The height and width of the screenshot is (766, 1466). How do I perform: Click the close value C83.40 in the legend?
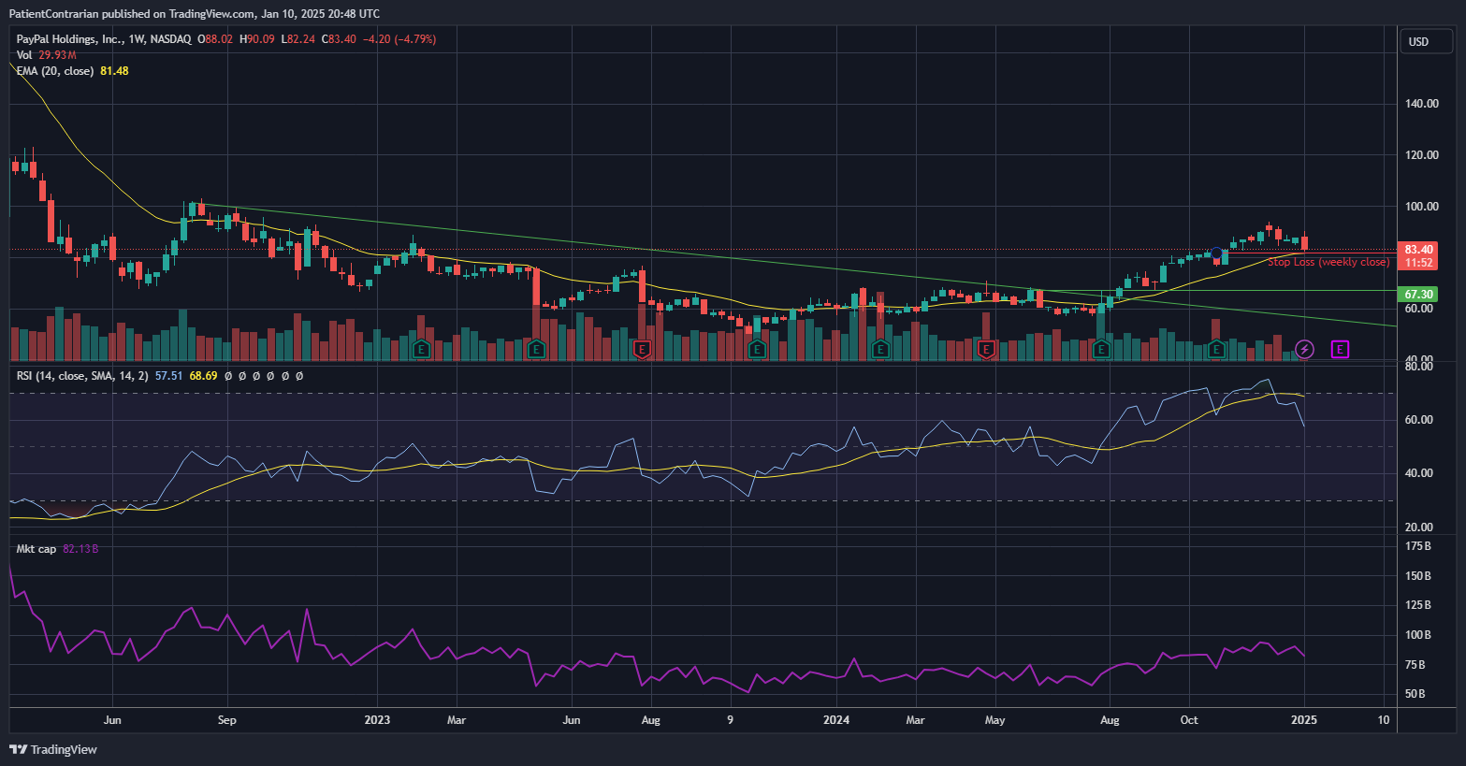point(339,39)
